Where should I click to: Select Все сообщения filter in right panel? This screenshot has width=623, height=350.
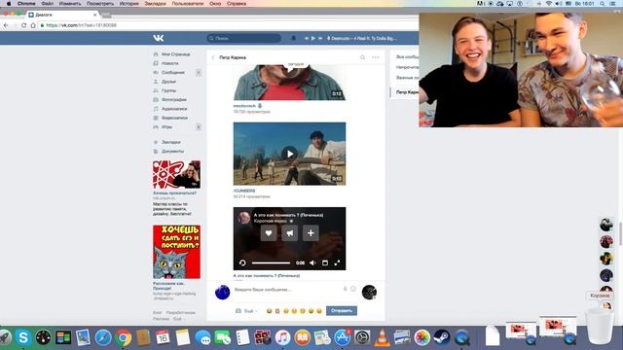407,57
